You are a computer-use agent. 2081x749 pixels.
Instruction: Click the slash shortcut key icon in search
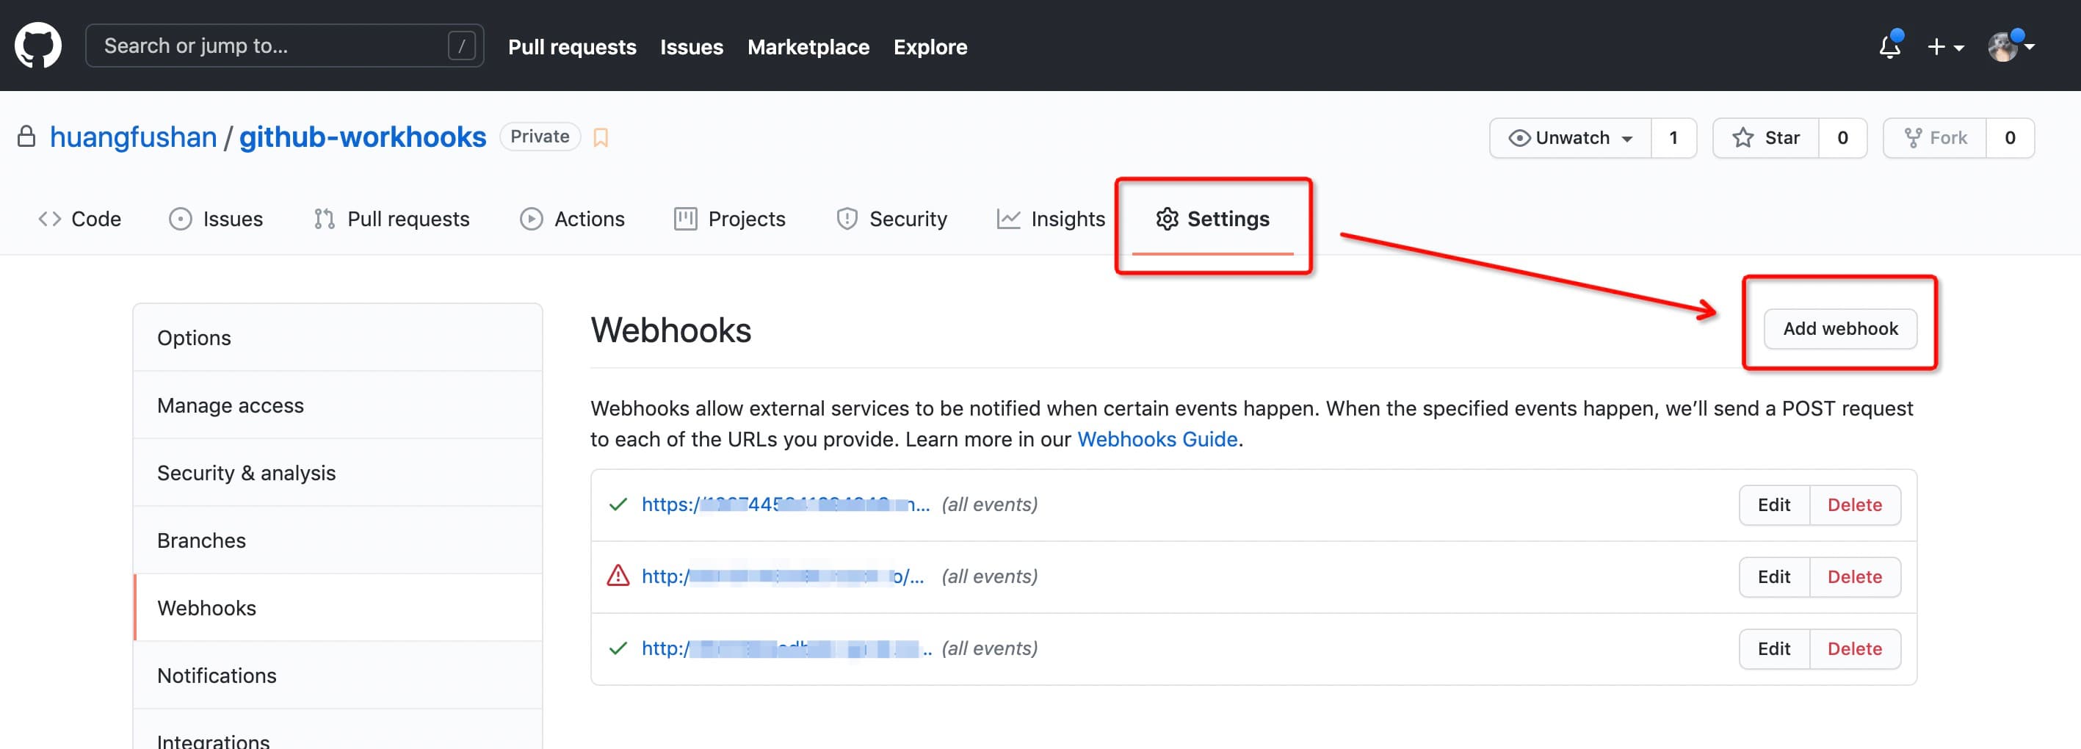coord(461,46)
